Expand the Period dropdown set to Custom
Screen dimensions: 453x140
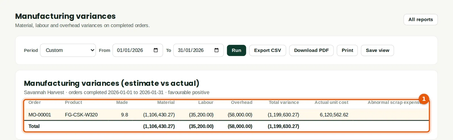click(68, 50)
